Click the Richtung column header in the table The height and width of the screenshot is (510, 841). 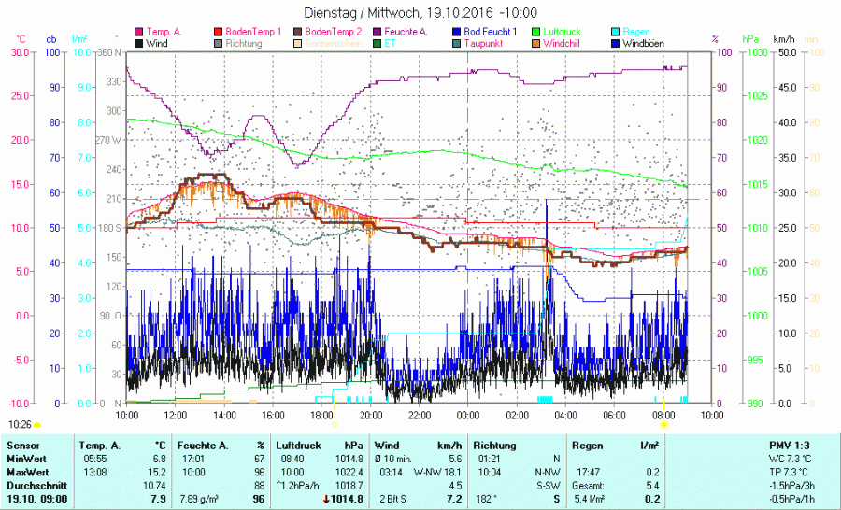tap(495, 446)
